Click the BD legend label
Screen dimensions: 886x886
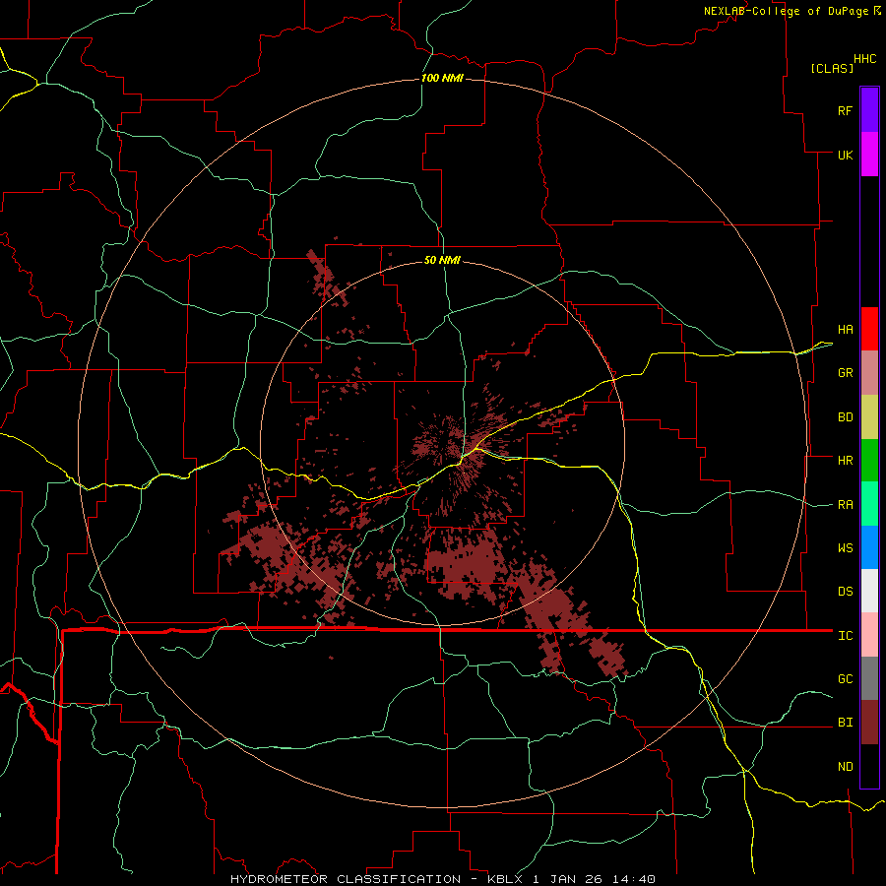[x=845, y=417]
